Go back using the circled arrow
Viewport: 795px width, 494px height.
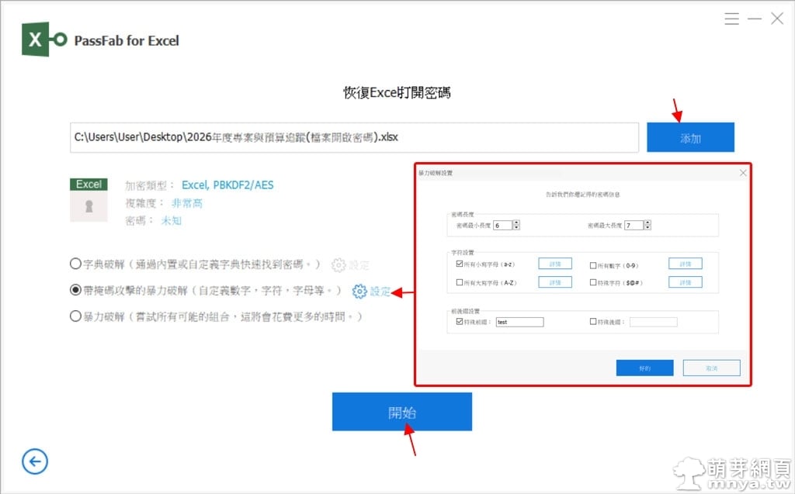pyautogui.click(x=35, y=461)
